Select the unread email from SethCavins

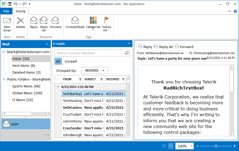click(94, 107)
